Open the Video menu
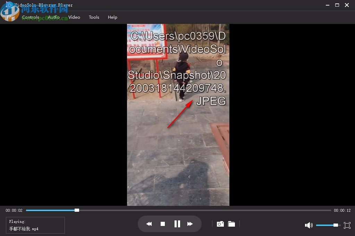 (74, 17)
